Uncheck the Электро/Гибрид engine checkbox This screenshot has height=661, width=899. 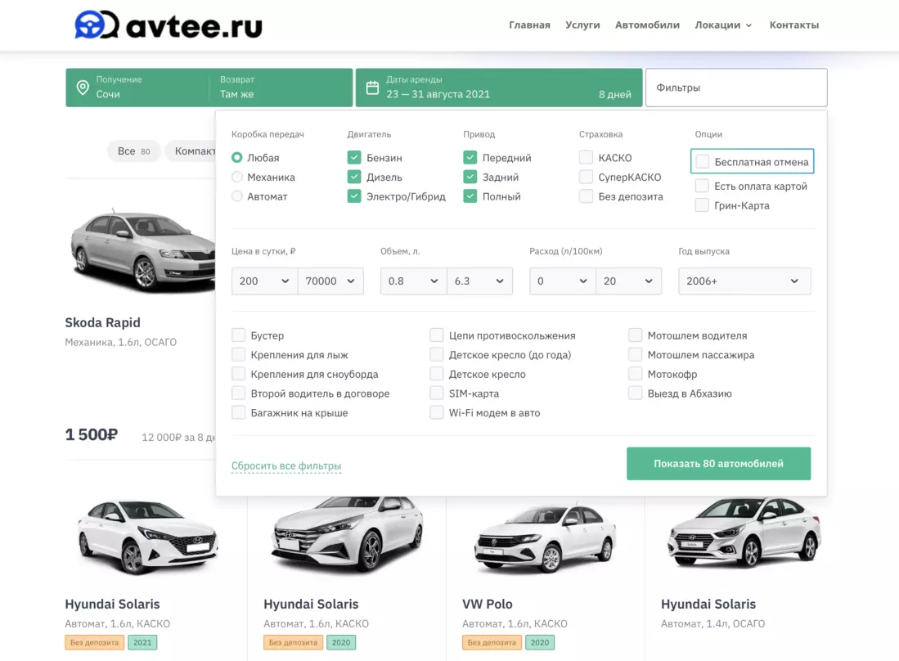353,196
